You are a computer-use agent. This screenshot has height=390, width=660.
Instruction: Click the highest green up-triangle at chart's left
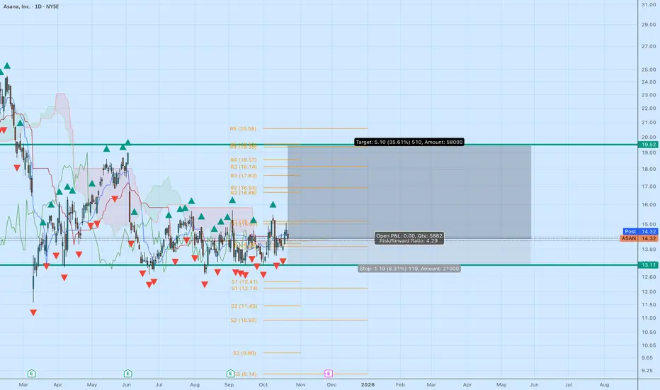tap(7, 66)
